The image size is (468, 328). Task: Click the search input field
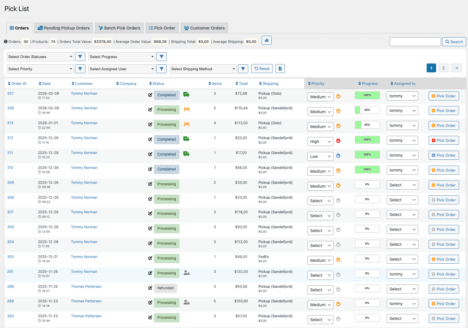[415, 42]
